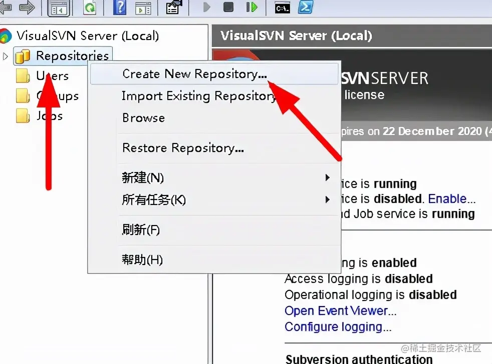Toggle the show/hide console tree icon
This screenshot has width=492, height=364.
click(60, 8)
